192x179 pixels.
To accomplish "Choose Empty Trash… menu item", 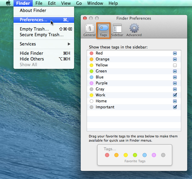I will [44, 29].
